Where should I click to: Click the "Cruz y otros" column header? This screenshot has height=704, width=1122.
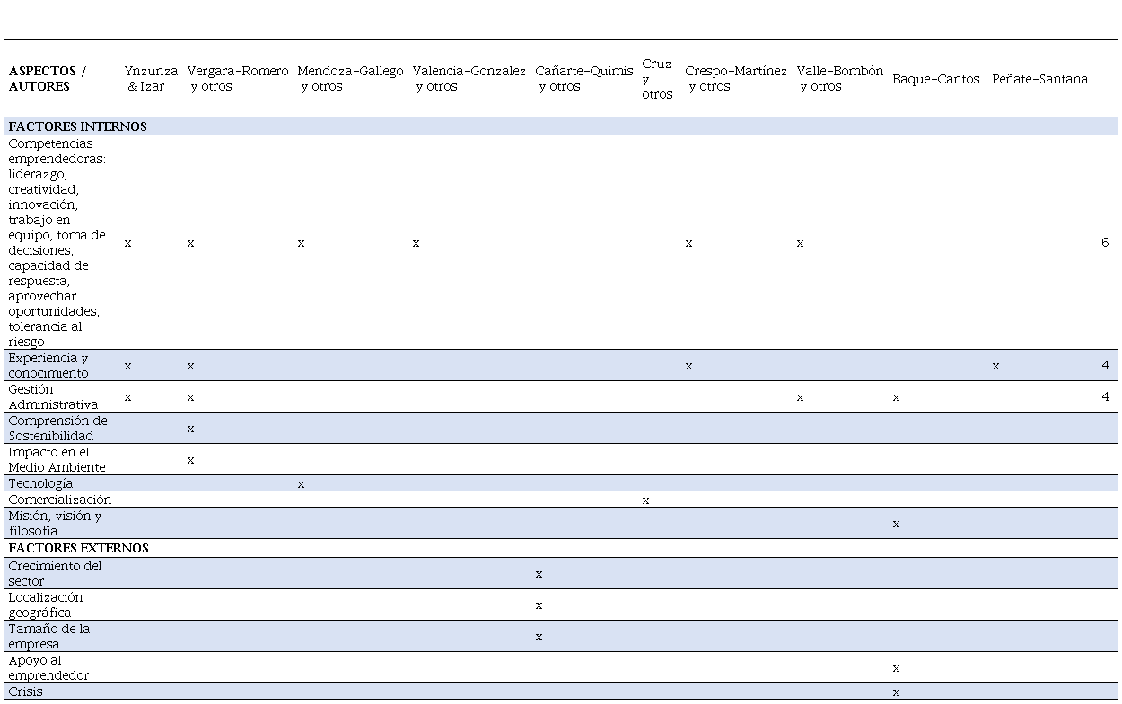[656, 79]
